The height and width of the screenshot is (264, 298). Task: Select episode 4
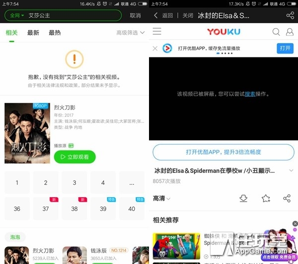tap(103, 182)
